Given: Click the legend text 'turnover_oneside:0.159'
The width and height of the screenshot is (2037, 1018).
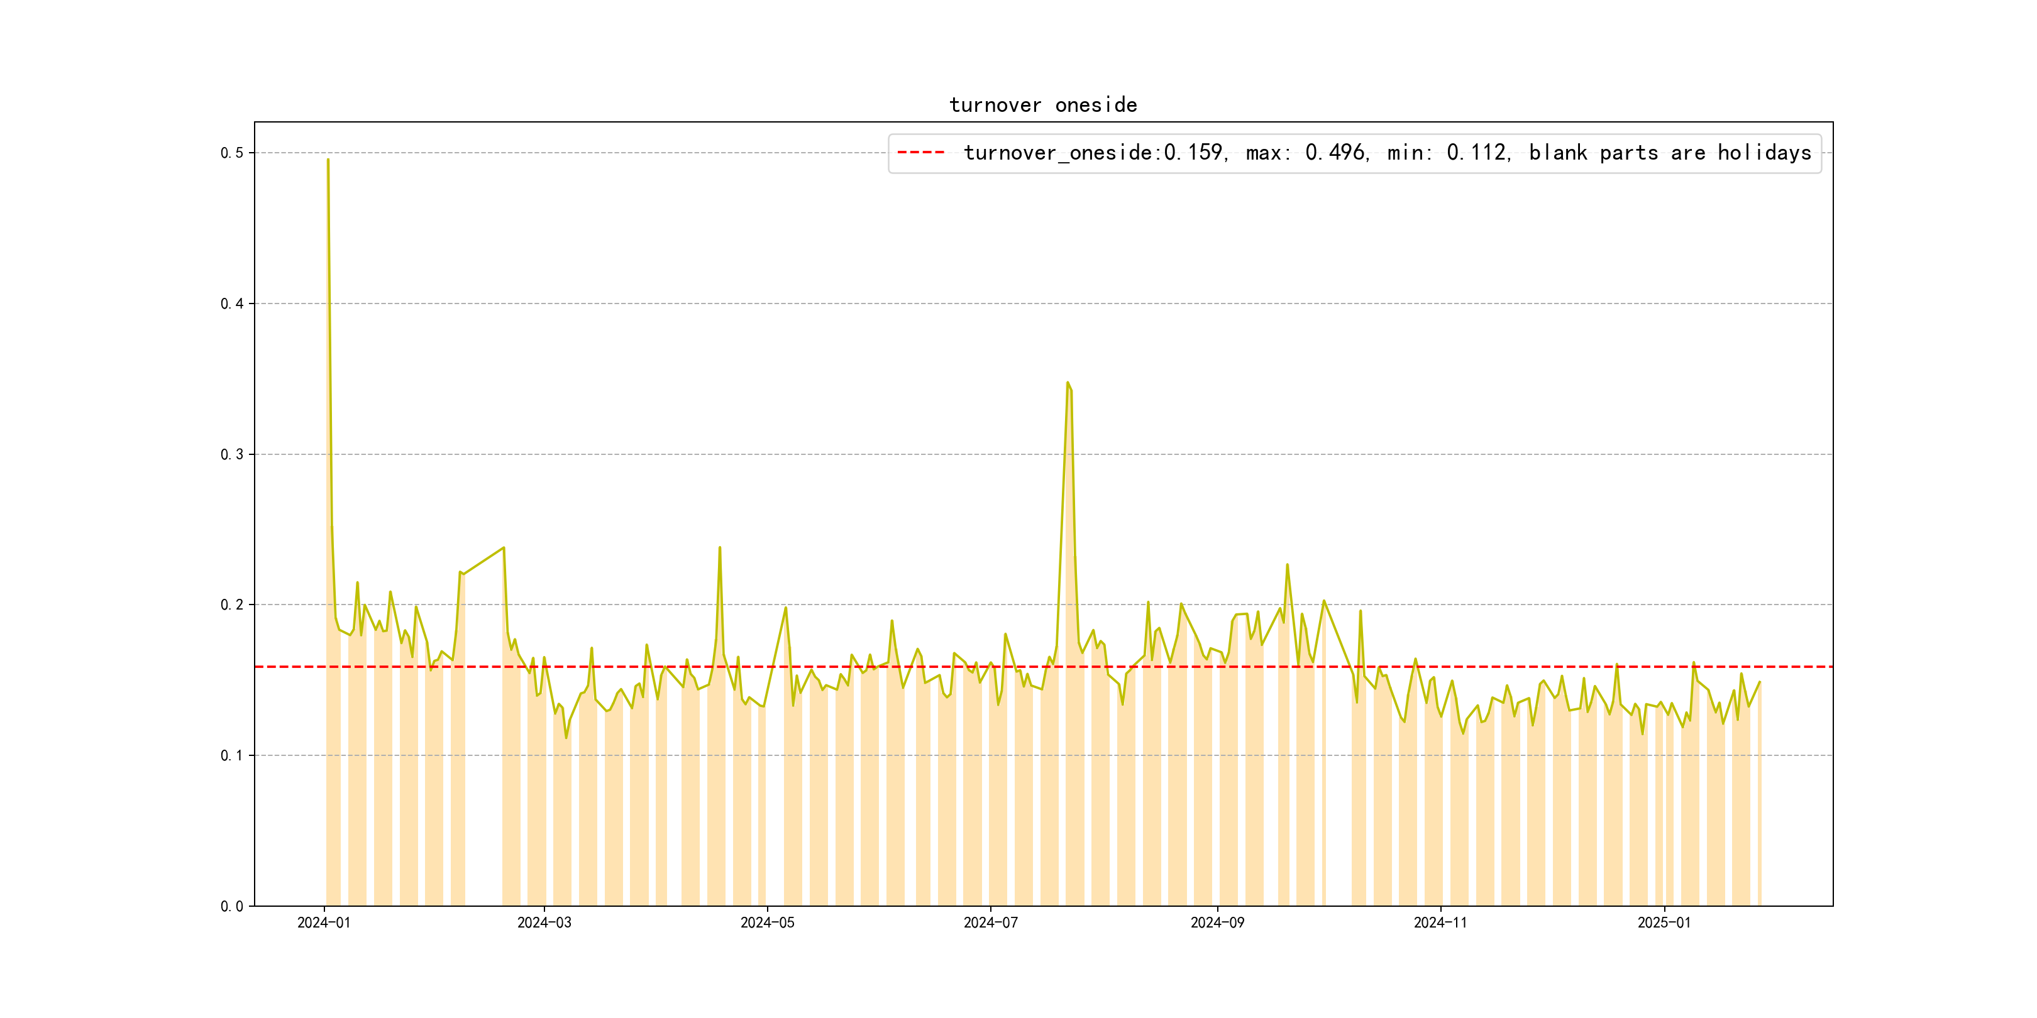Looking at the screenshot, I should coord(1093,153).
